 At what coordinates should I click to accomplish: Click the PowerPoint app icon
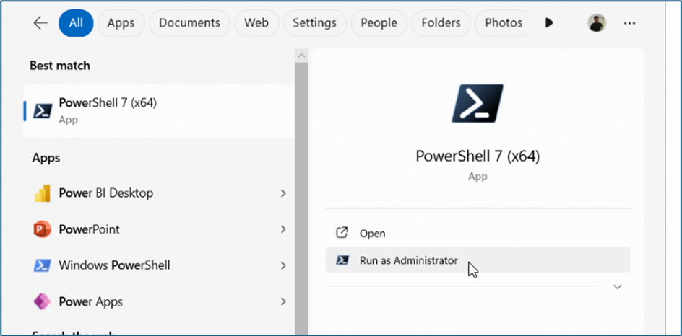(43, 229)
